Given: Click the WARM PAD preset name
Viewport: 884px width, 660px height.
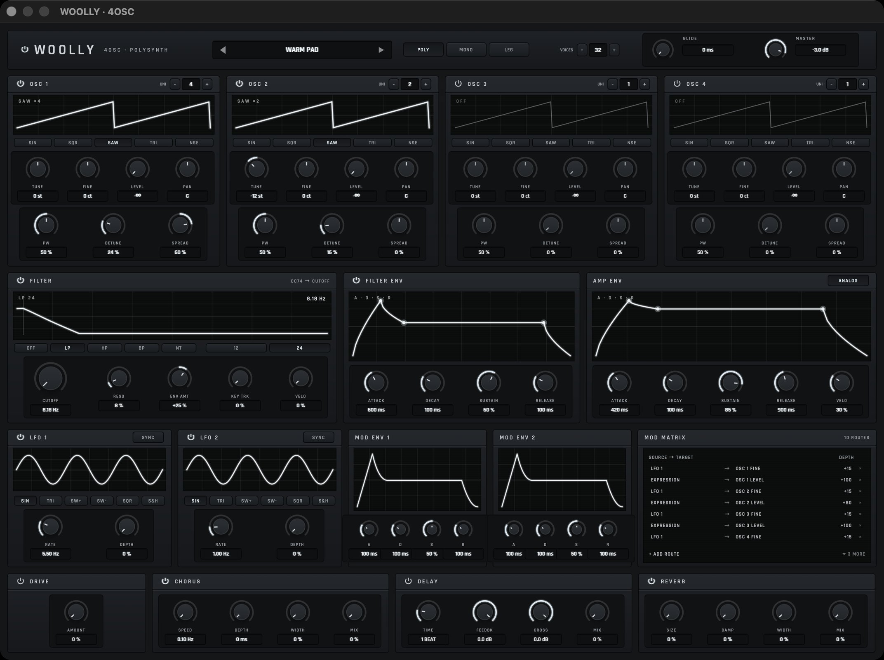Looking at the screenshot, I should coord(302,50).
